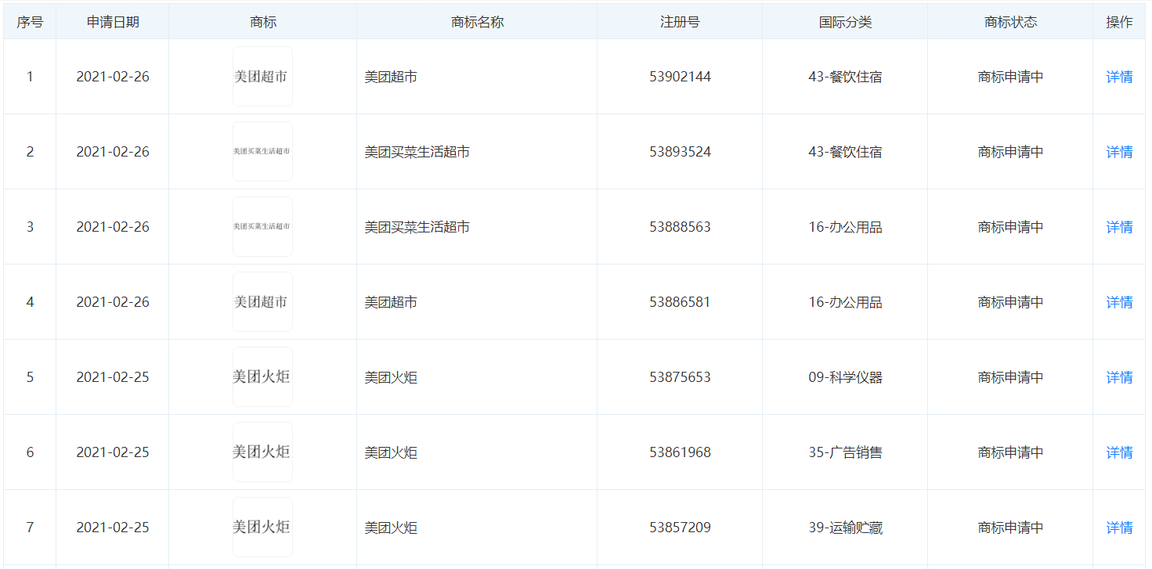1152x569 pixels.
Task: Open 详情 link for registration 53857209
Action: pos(1119,528)
